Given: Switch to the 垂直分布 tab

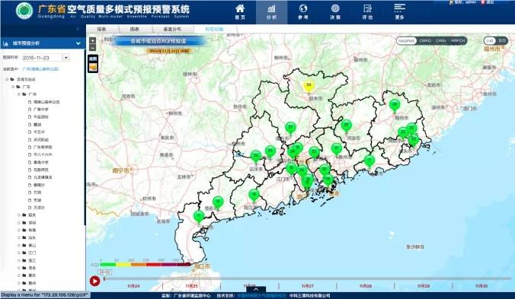Looking at the screenshot, I should coord(172,29).
